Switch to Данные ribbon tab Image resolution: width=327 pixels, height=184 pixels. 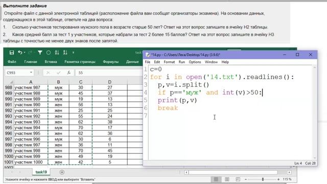click(132, 62)
